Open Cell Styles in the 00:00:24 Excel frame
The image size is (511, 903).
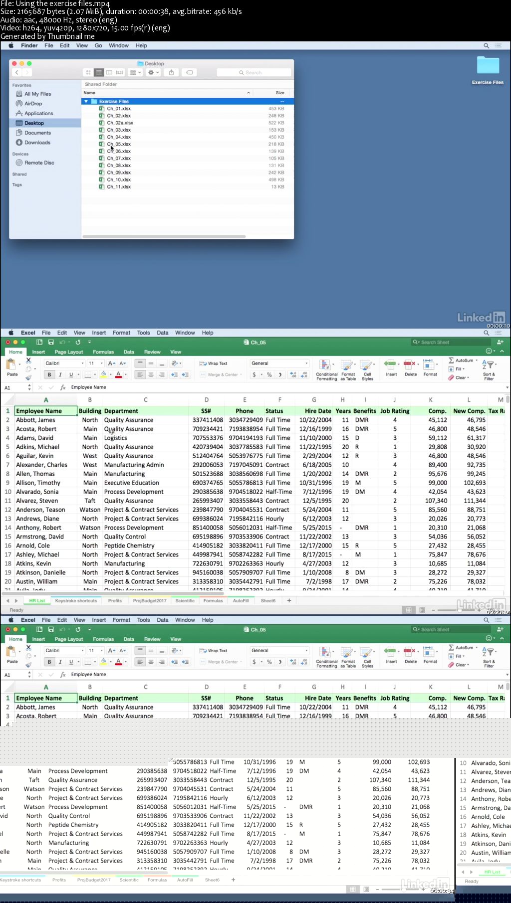[367, 369]
